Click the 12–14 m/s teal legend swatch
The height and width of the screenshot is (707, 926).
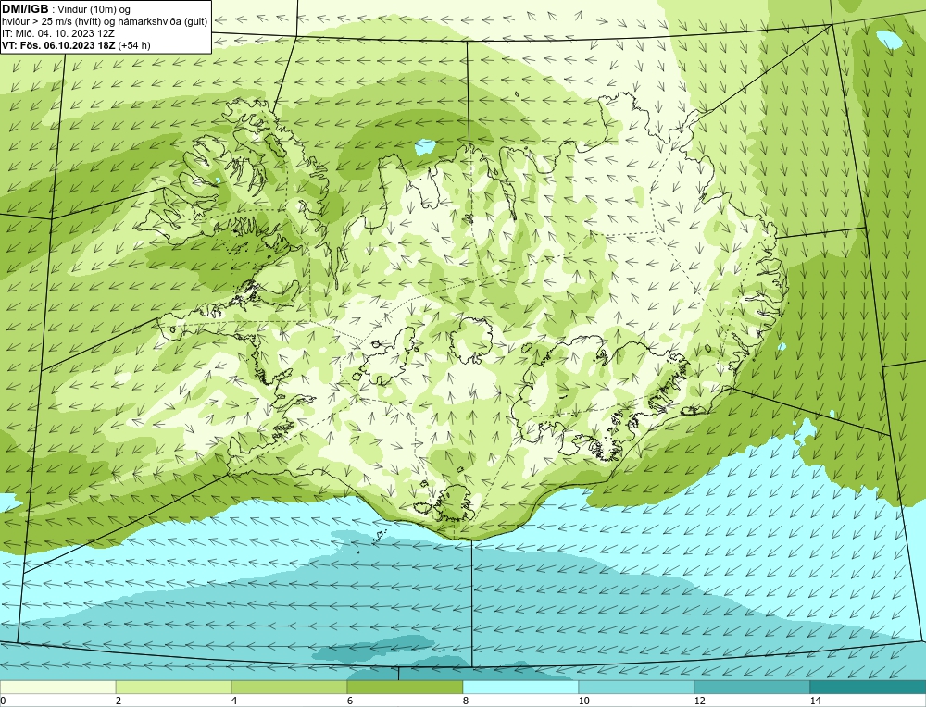tap(752, 687)
